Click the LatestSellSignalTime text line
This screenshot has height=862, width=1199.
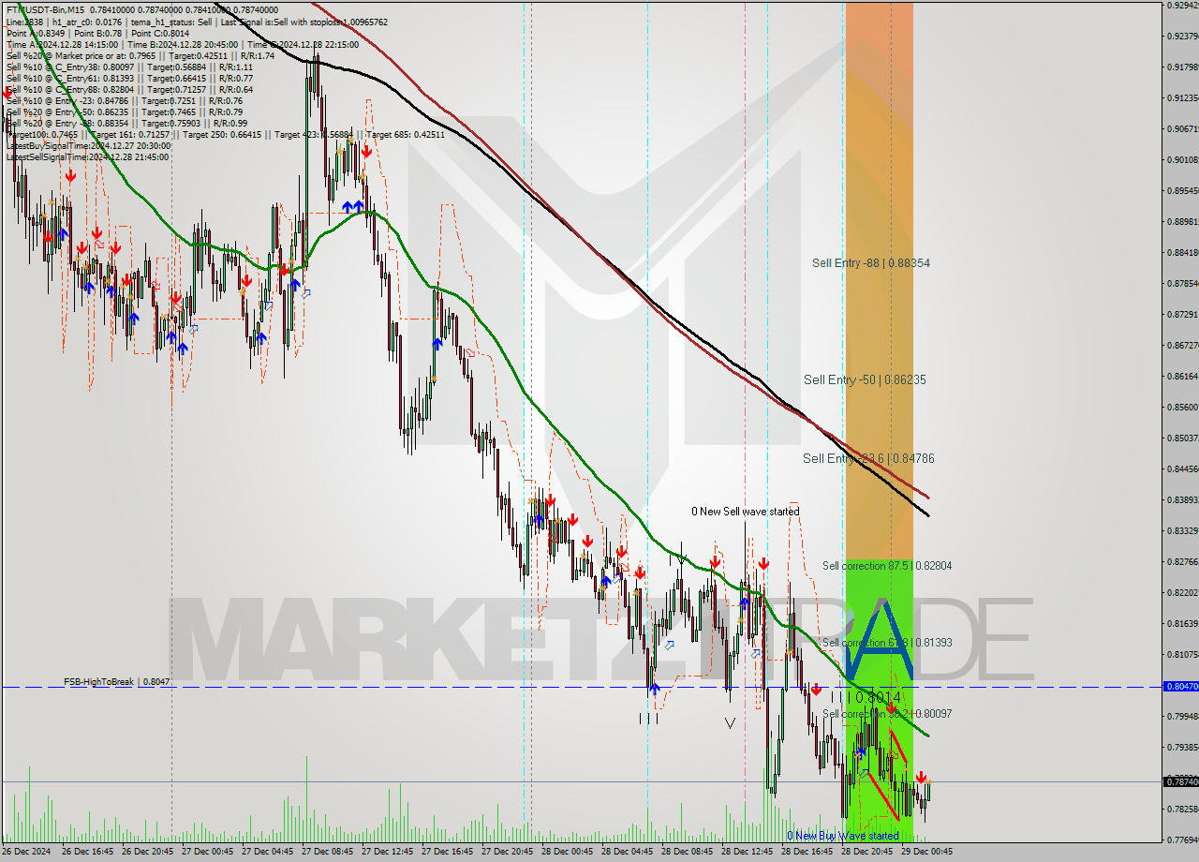click(x=87, y=156)
